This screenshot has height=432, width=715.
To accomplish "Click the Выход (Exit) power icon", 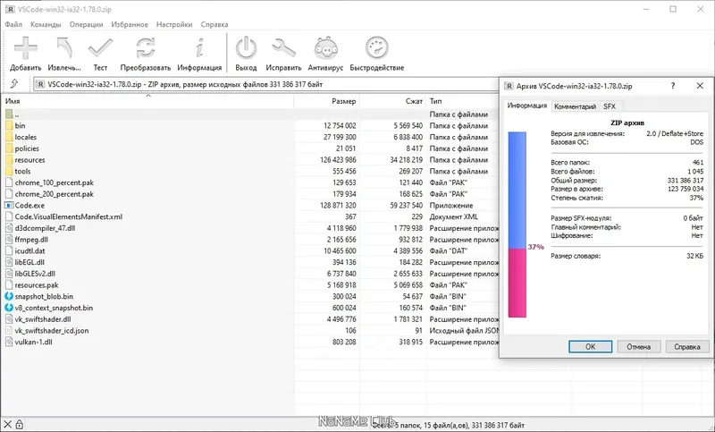I will [247, 48].
